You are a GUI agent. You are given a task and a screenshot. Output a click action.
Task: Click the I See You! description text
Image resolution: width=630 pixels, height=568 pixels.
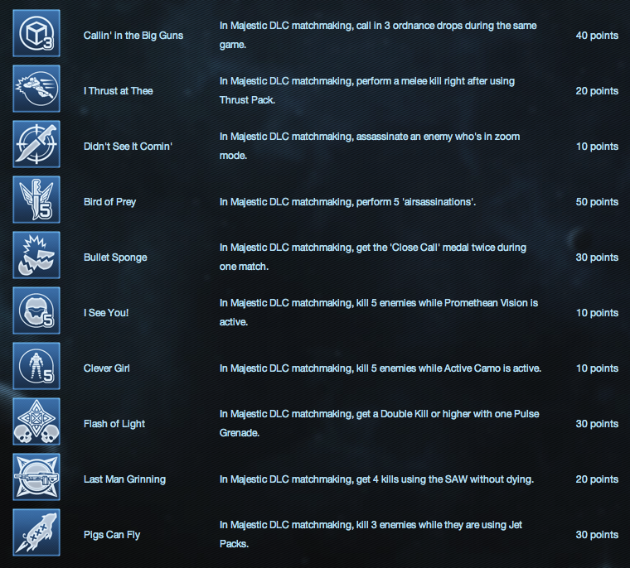tap(379, 312)
